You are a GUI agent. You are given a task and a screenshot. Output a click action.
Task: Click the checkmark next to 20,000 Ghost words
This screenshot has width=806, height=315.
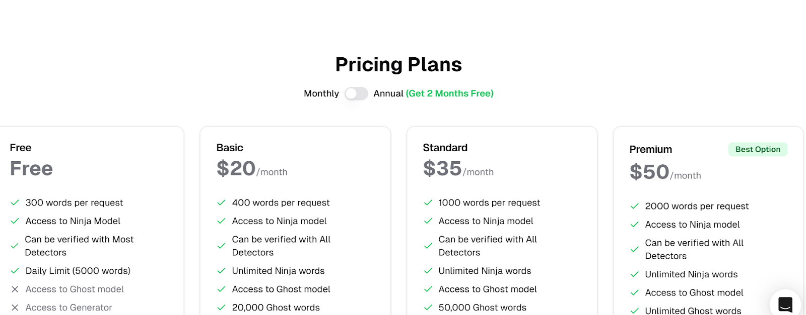(x=221, y=307)
